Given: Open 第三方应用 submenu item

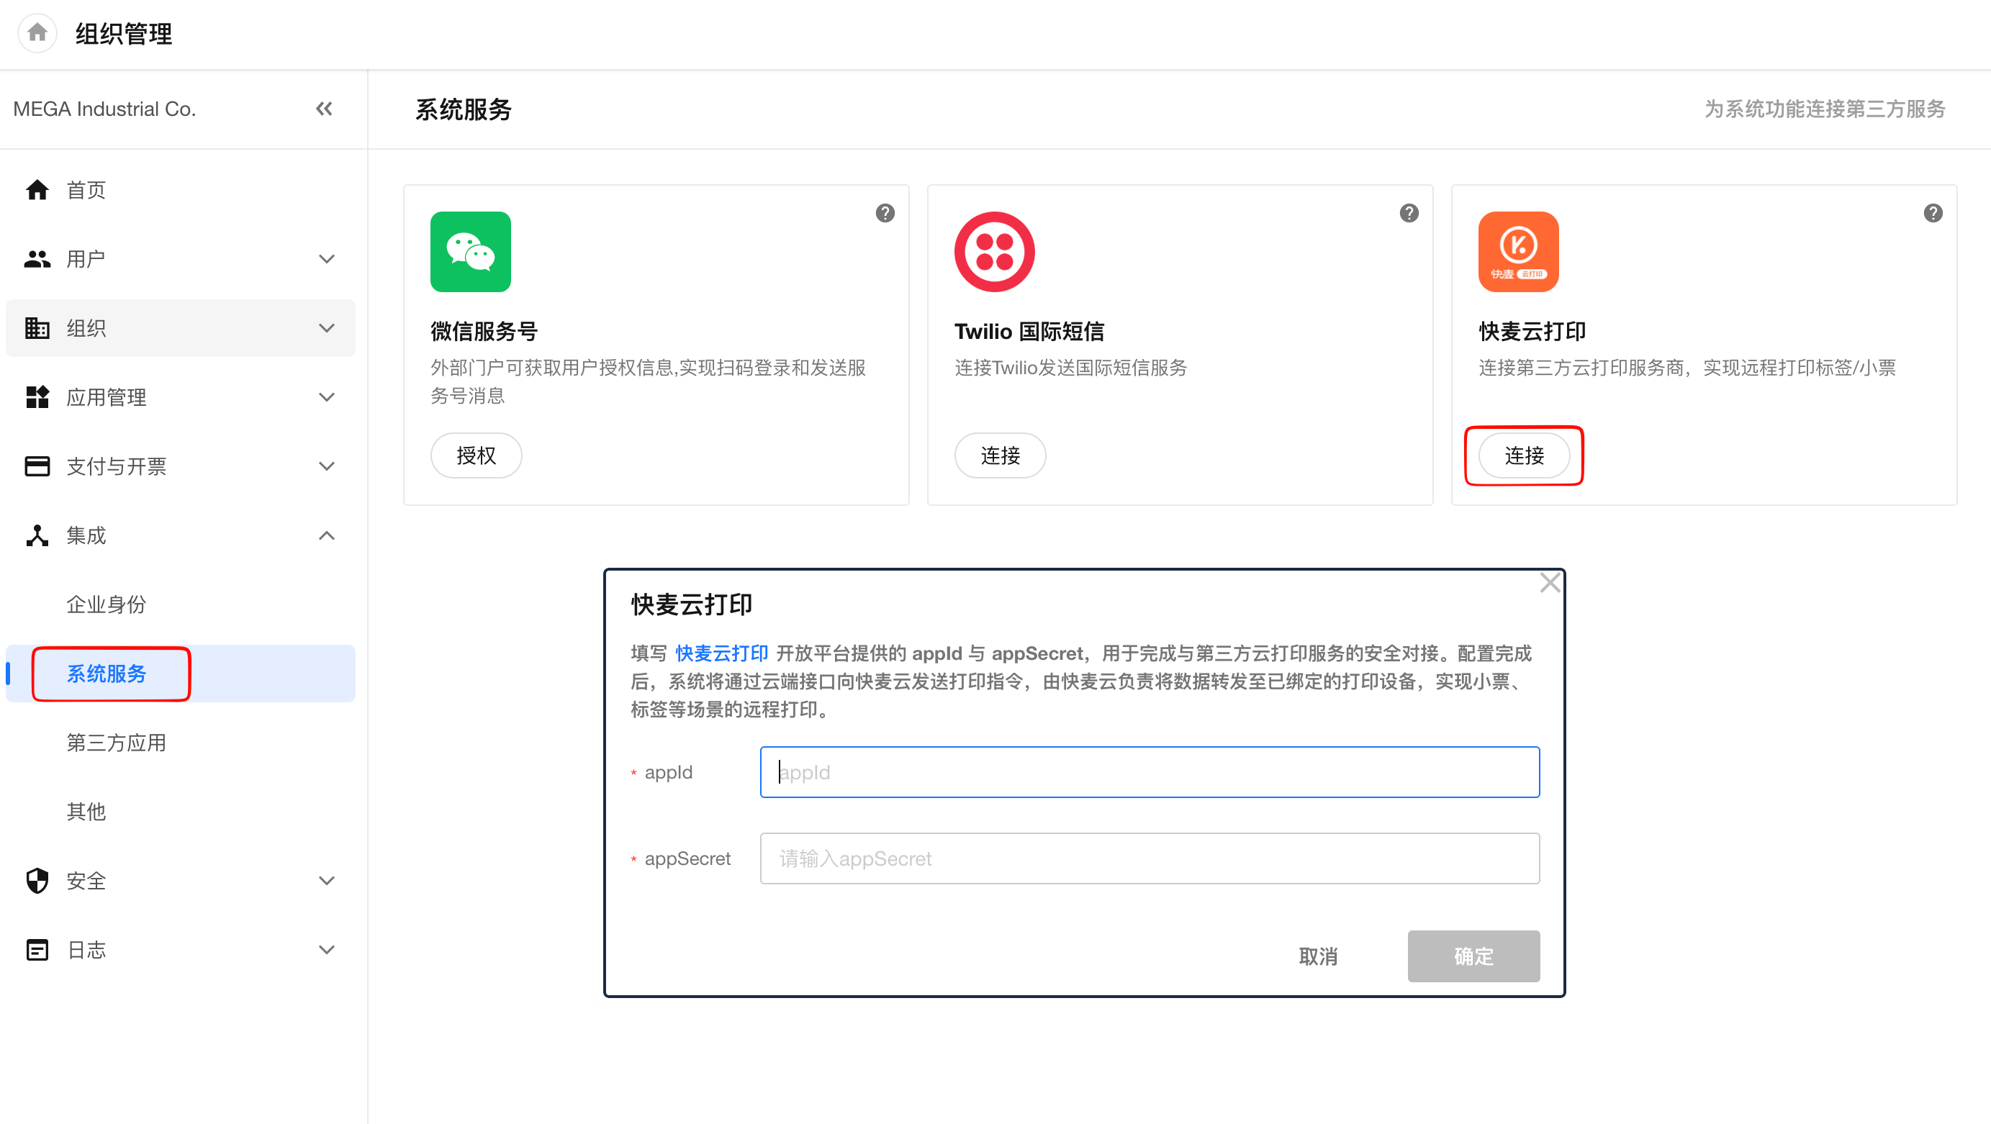Looking at the screenshot, I should [x=116, y=743].
